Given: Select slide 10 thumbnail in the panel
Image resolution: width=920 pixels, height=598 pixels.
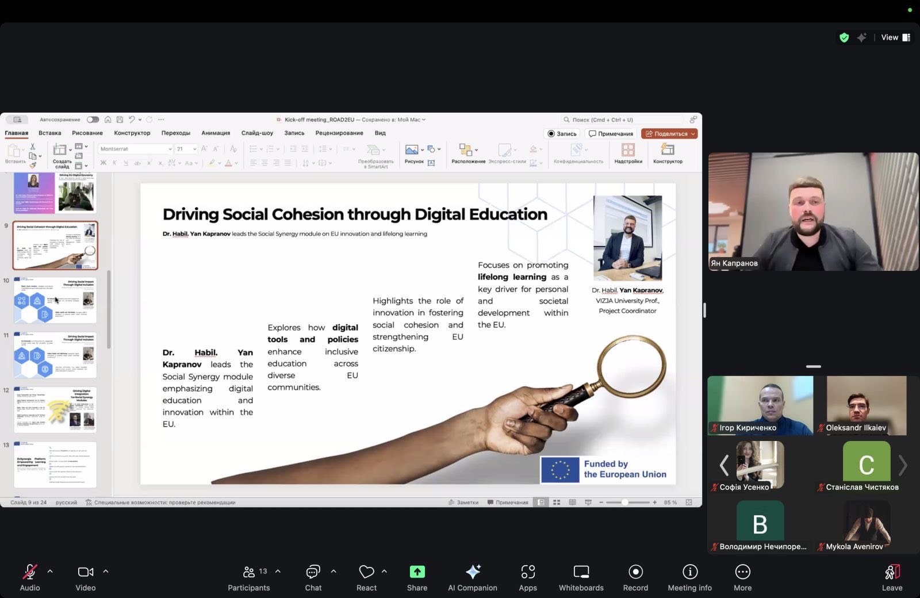Looking at the screenshot, I should 55,300.
